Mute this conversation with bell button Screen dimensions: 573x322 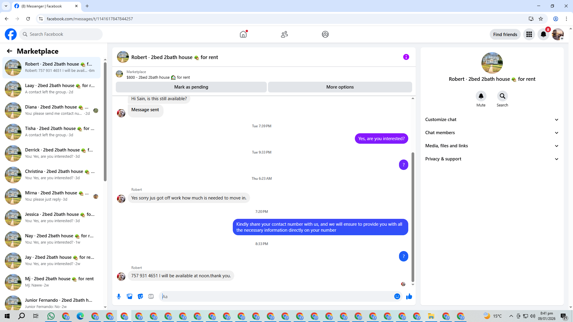pyautogui.click(x=481, y=96)
